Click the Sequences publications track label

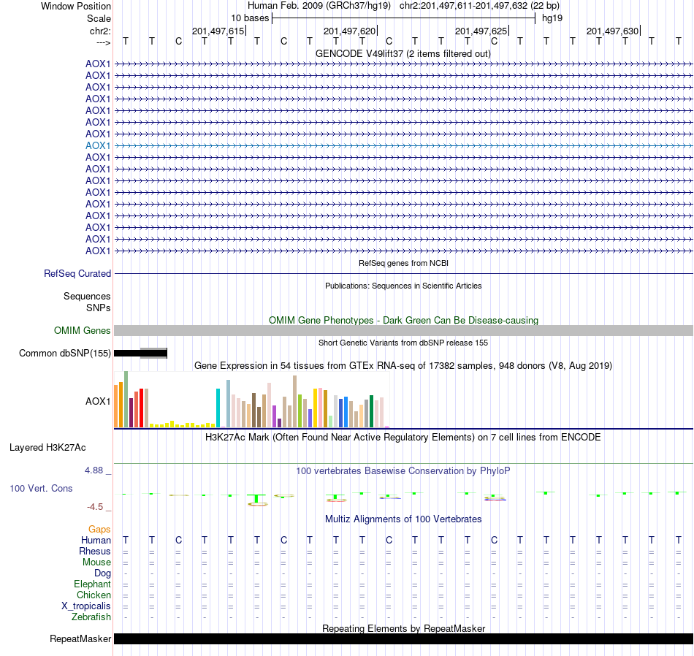[x=87, y=296]
